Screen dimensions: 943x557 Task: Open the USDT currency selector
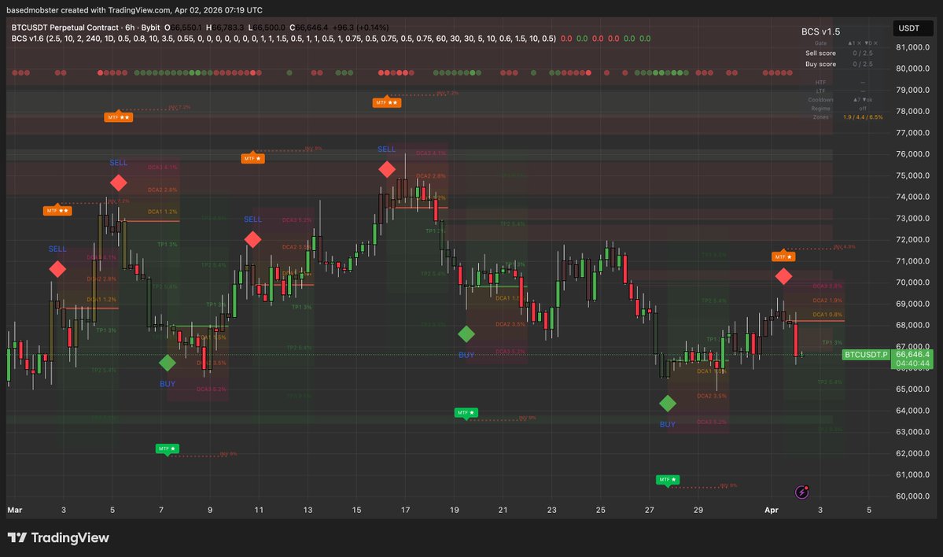(x=912, y=28)
